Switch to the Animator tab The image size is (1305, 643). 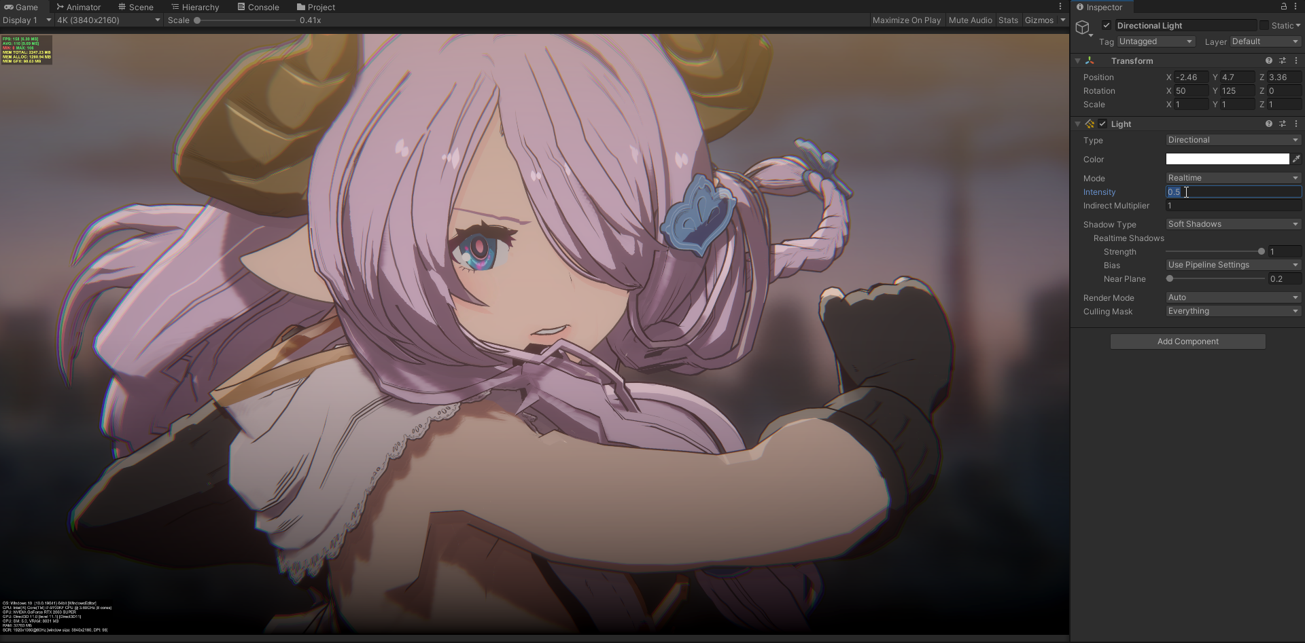pos(79,7)
